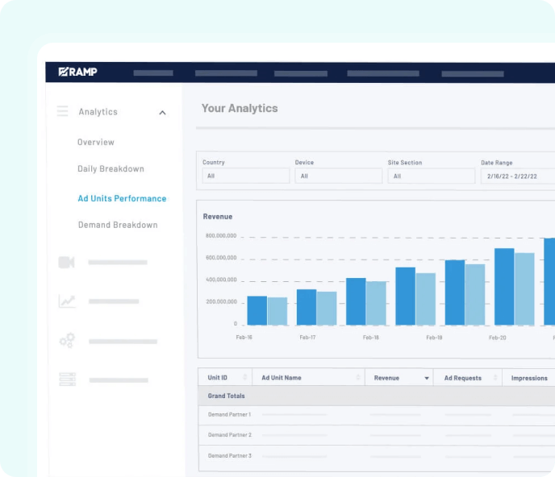Open the video camera sidebar icon
This screenshot has height=477, width=555.
point(66,262)
